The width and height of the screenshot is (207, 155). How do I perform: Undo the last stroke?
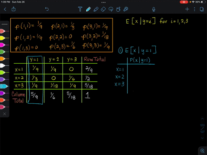click(x=47, y=9)
